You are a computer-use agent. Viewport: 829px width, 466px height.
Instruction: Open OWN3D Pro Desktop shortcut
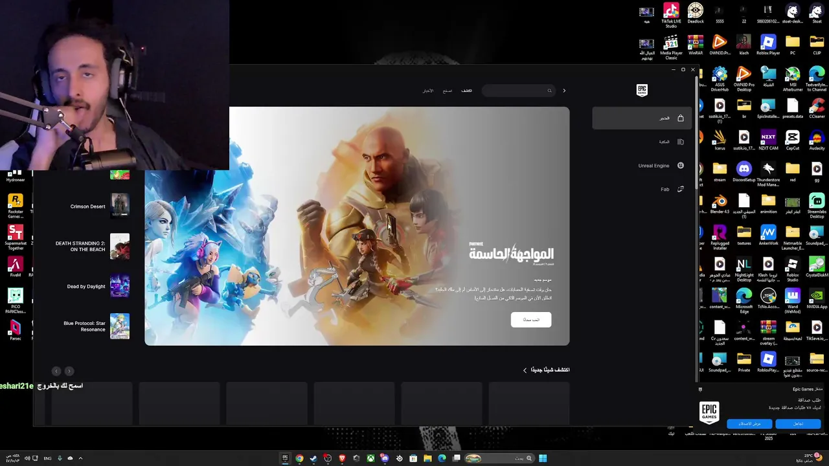tap(744, 79)
